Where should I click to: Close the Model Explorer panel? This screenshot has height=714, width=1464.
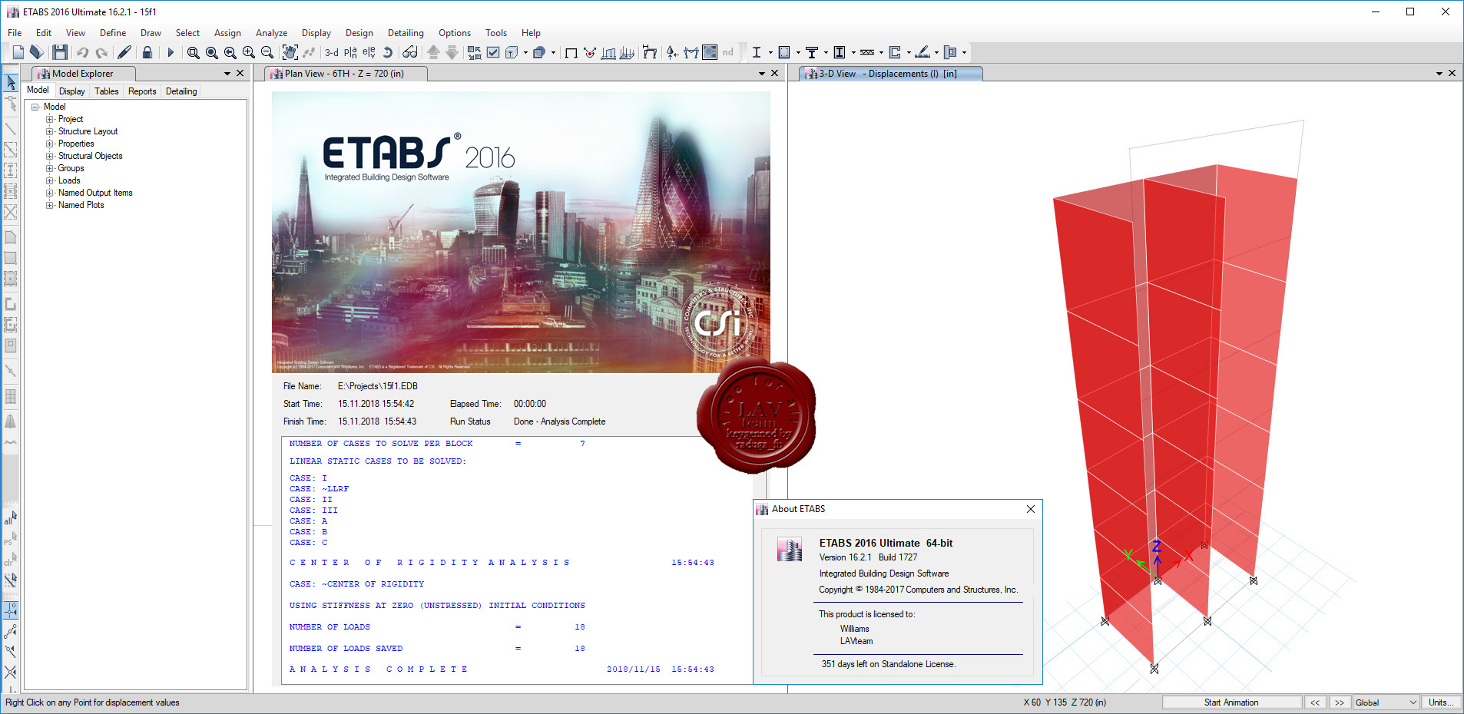(240, 74)
